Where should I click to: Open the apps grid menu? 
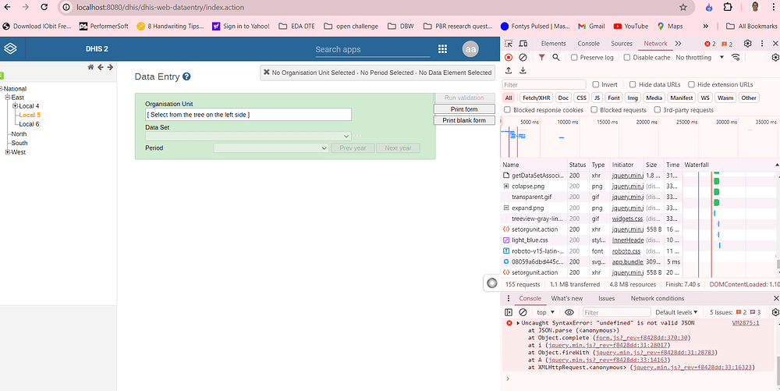click(442, 48)
